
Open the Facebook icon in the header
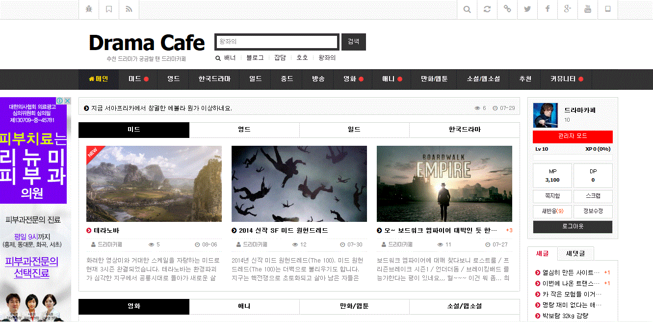(547, 9)
